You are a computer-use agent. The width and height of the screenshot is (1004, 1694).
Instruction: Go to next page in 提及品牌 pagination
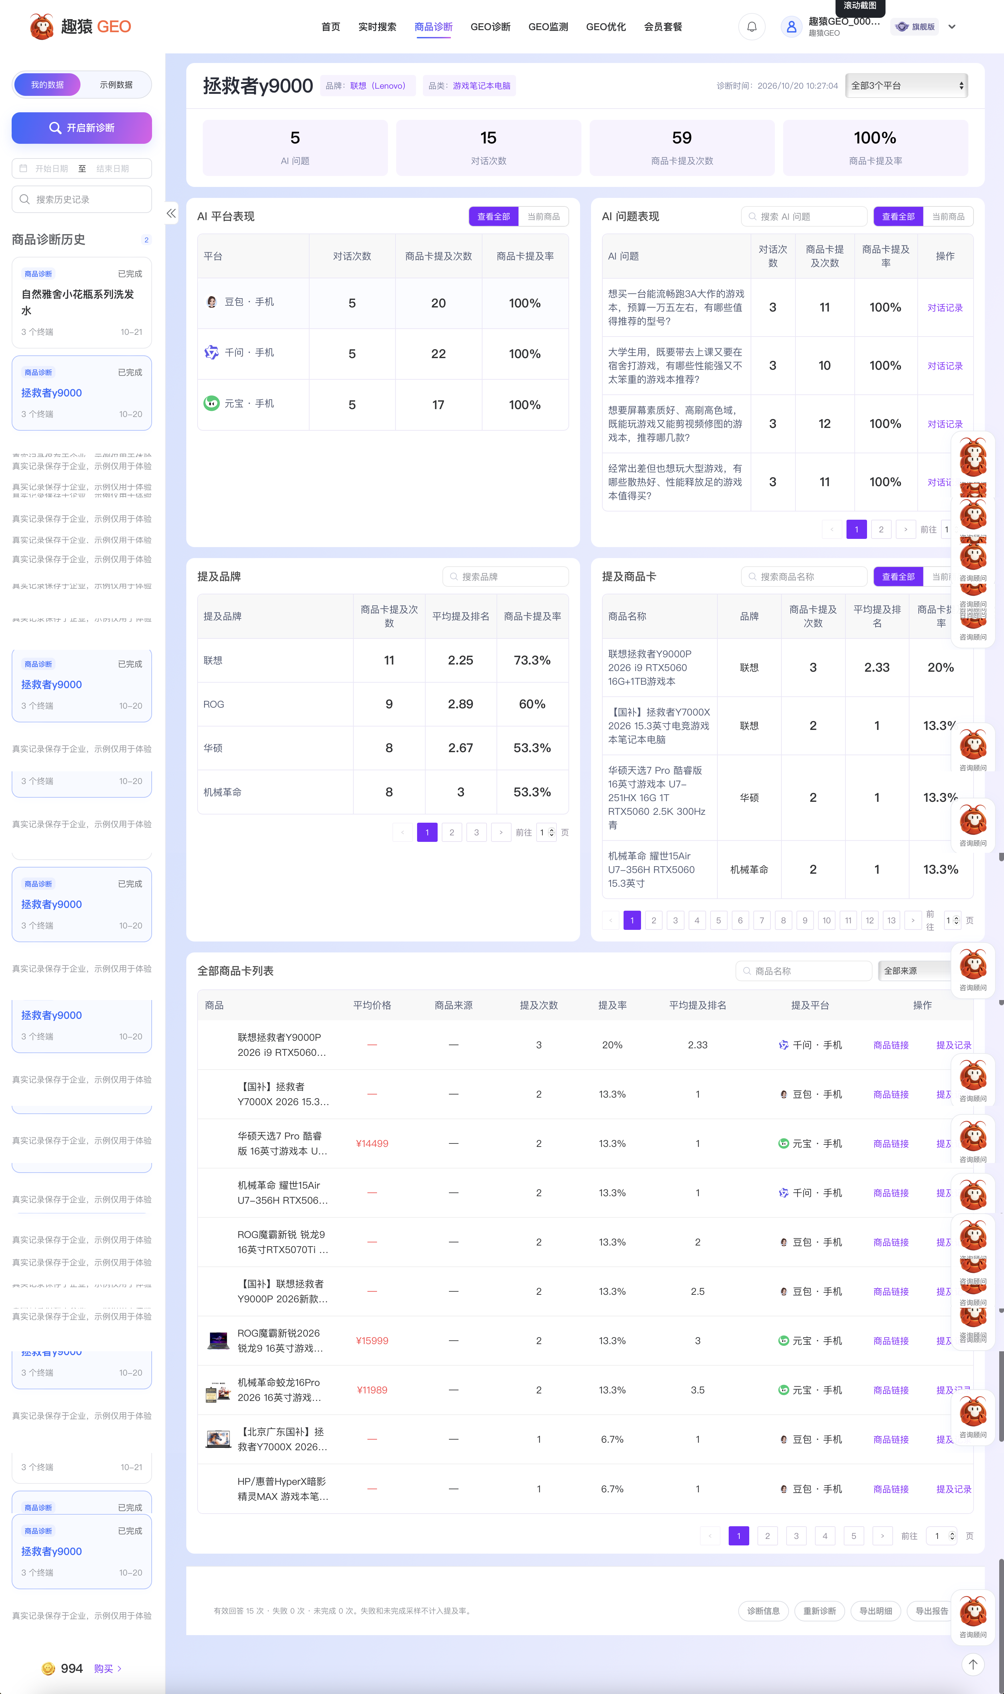click(x=501, y=833)
